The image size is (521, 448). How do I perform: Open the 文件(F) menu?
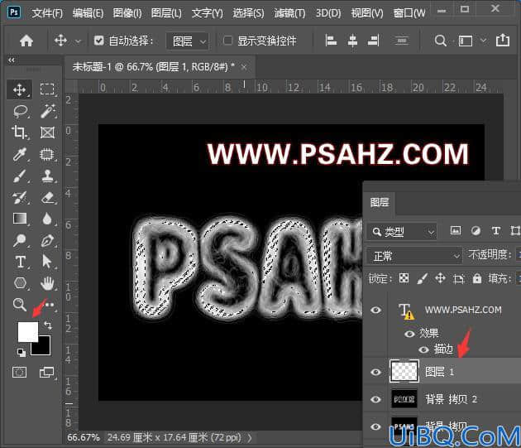pos(47,13)
